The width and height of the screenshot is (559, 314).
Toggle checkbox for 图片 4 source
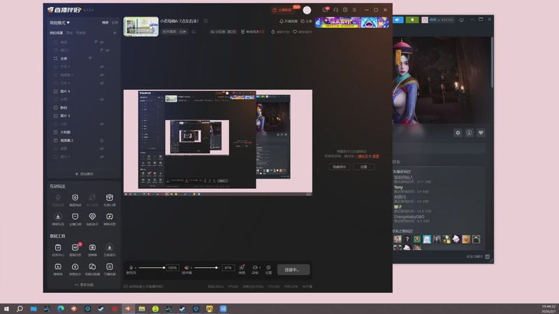point(56,91)
